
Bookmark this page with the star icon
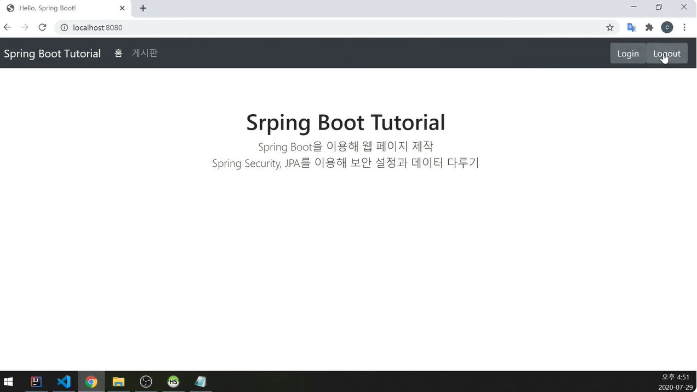(x=610, y=27)
